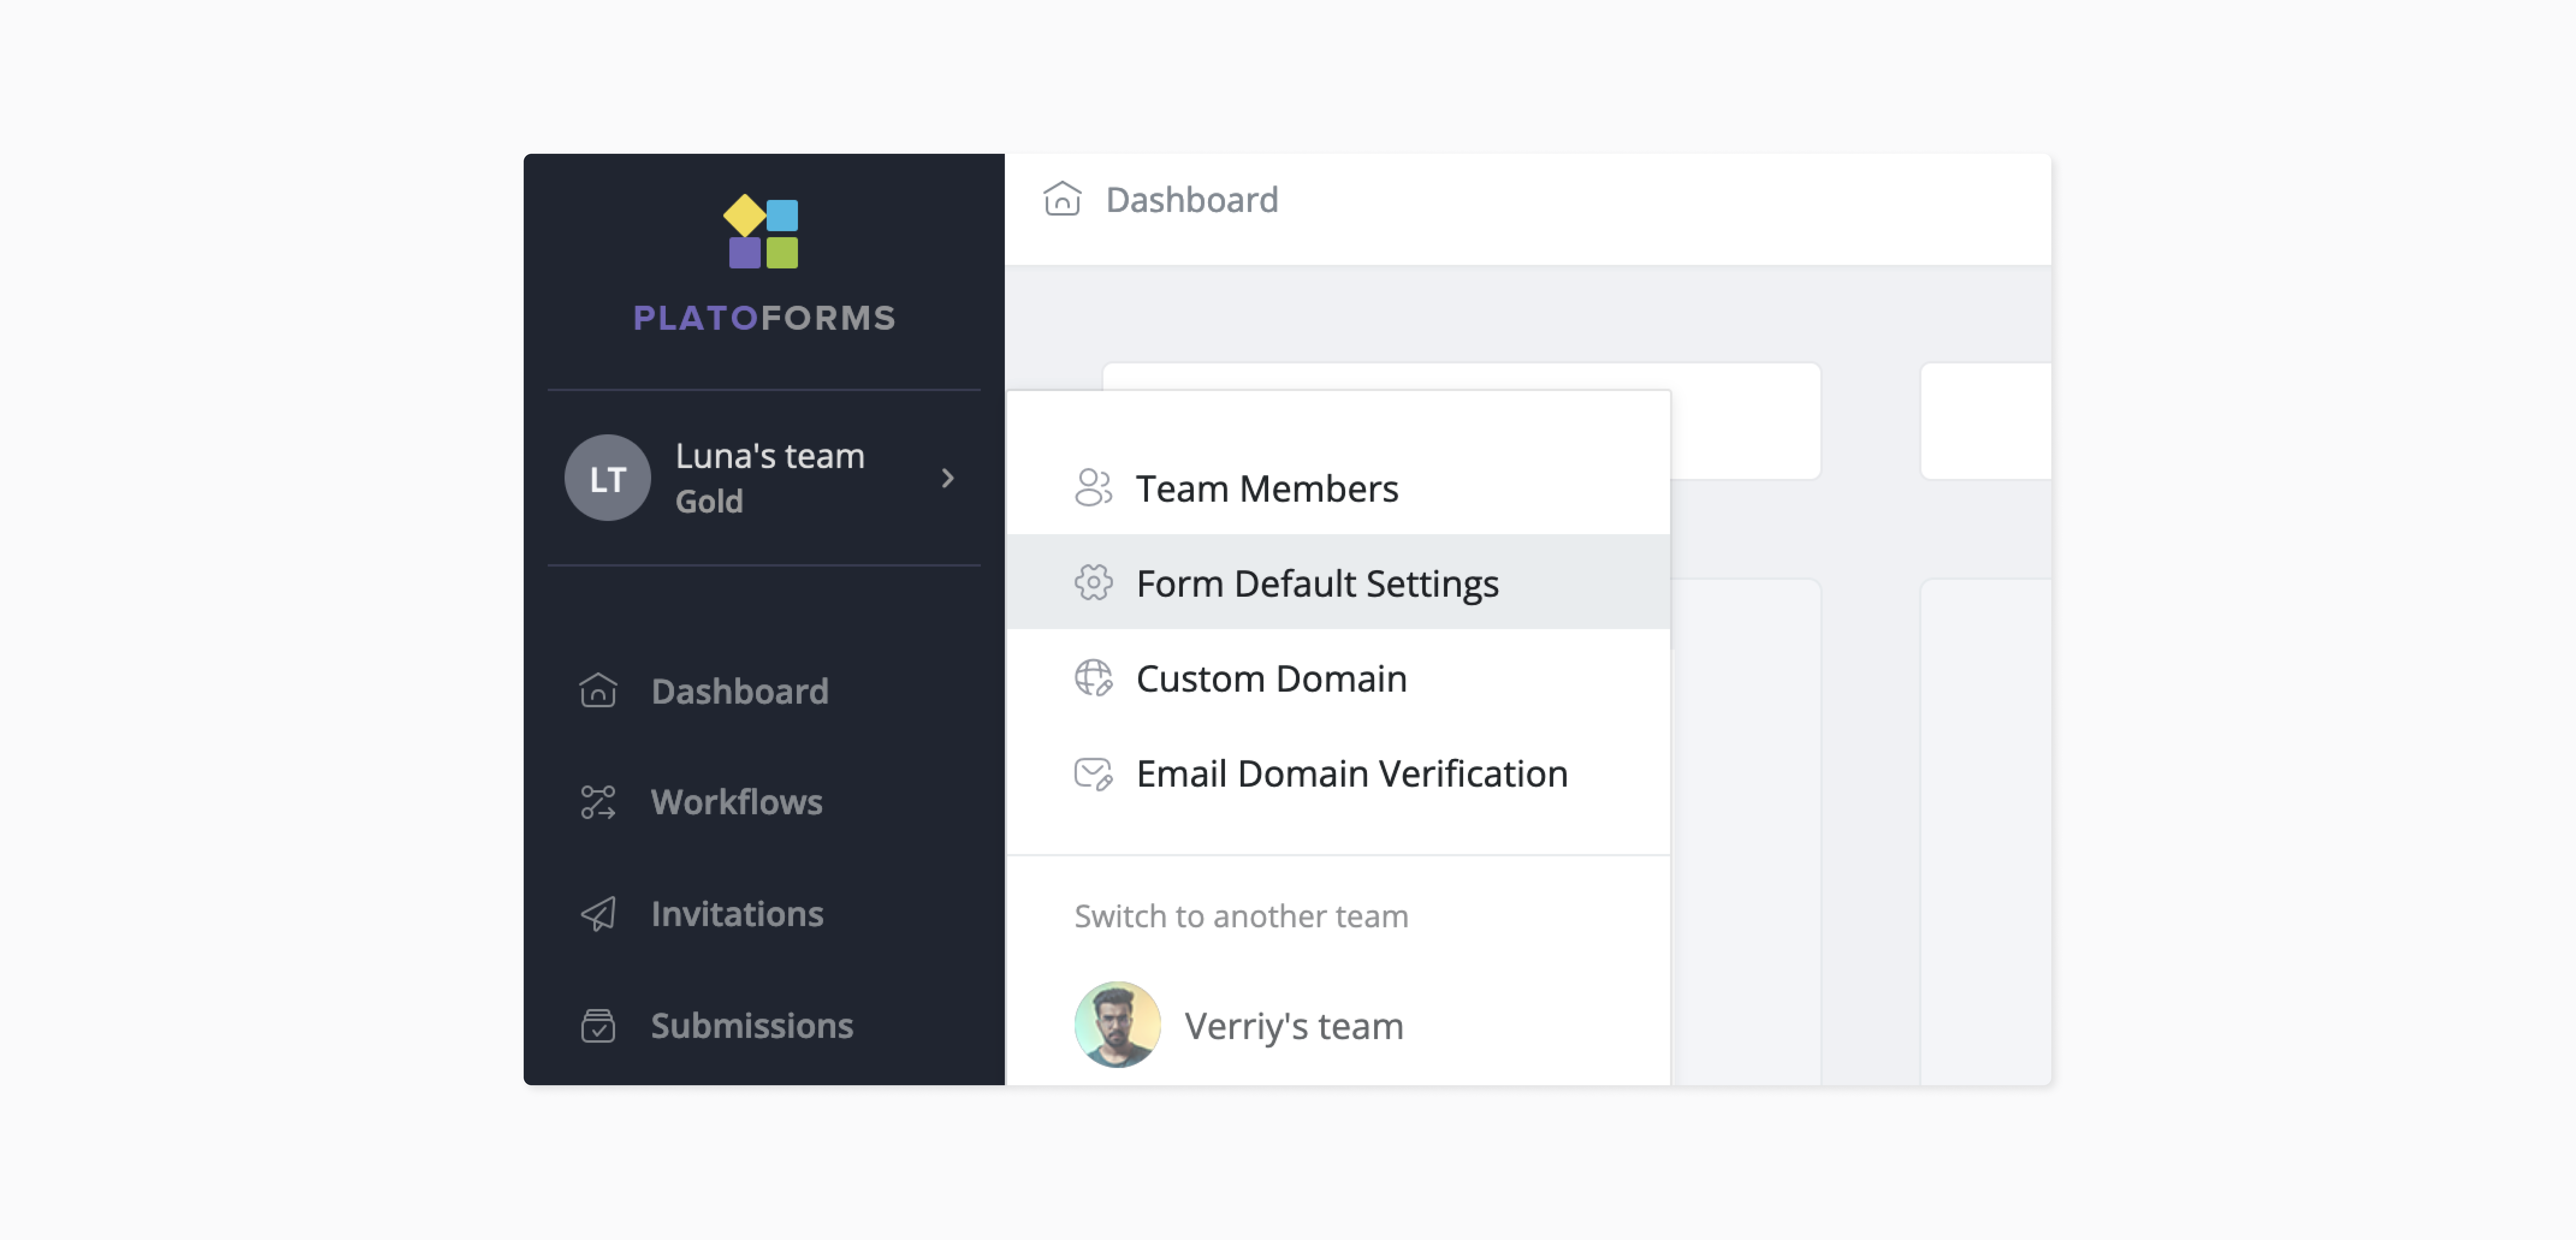Click the Invitations paper plane icon
Screen dimensions: 2576x1240
pyautogui.click(x=598, y=913)
